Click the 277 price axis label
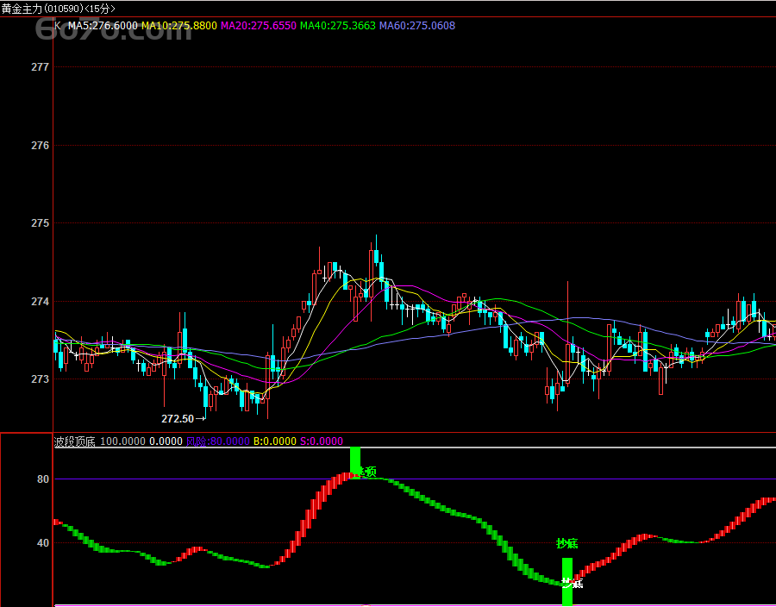Screen dimensions: 776x607 pyautogui.click(x=40, y=66)
